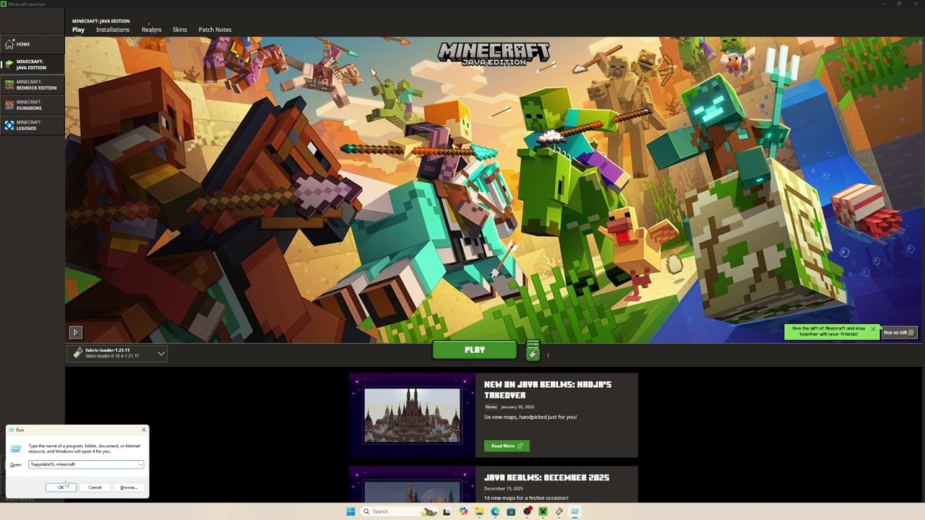Click the Minecraft Java Edition banner logo
925x520 pixels.
(x=494, y=55)
